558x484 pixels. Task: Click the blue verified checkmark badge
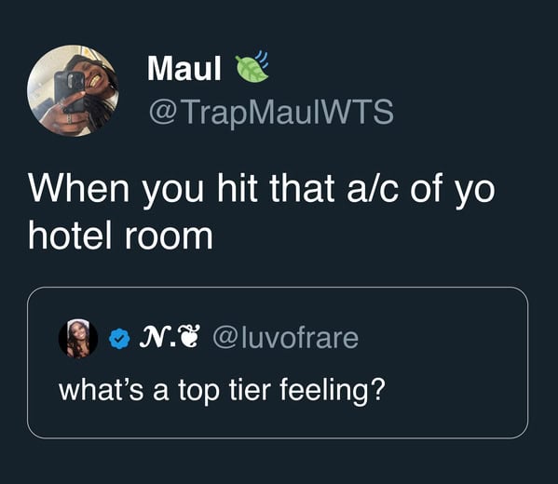click(x=119, y=338)
